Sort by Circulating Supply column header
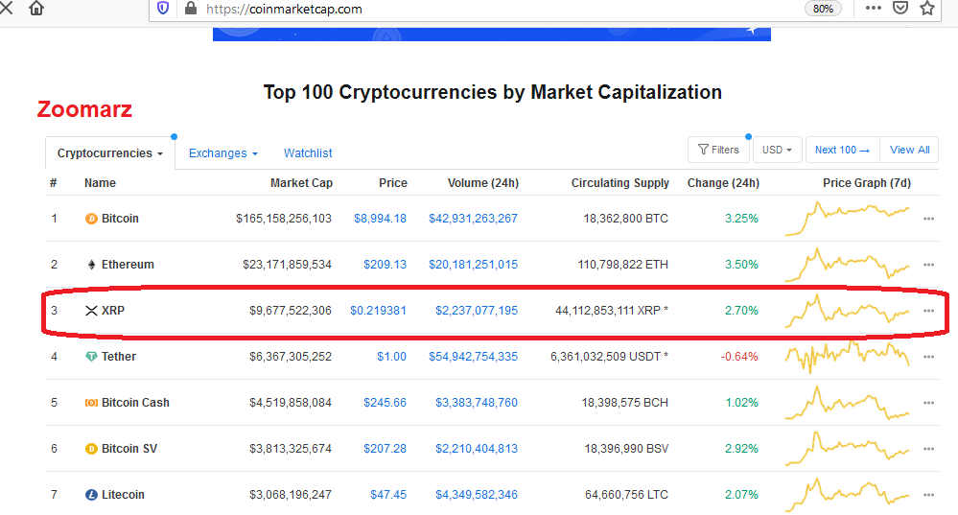The width and height of the screenshot is (958, 515). pos(620,183)
